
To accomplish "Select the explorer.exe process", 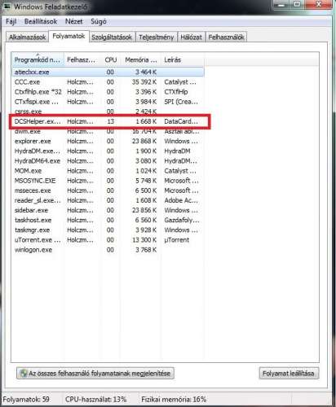I will (x=108, y=141).
